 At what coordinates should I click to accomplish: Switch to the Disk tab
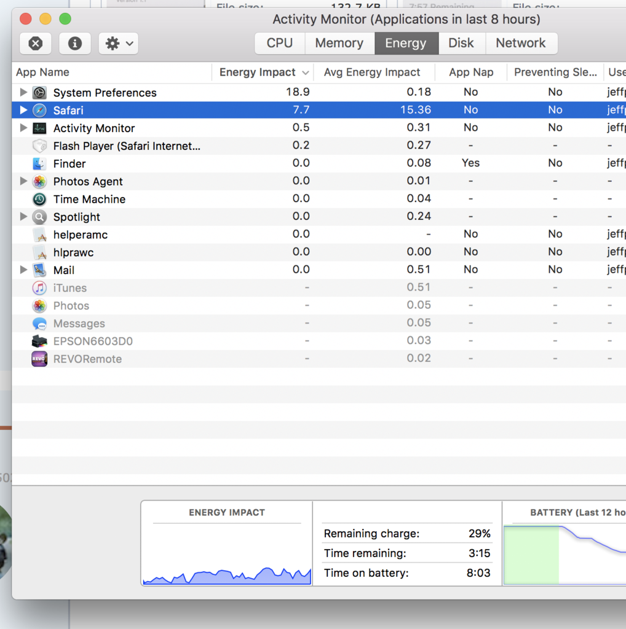(x=461, y=43)
